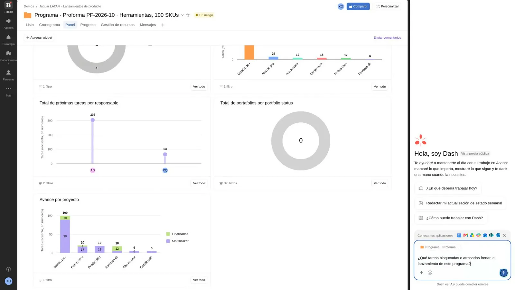The width and height of the screenshot is (515, 290).
Task: Send the Dash message with arrow button
Action: 503,273
